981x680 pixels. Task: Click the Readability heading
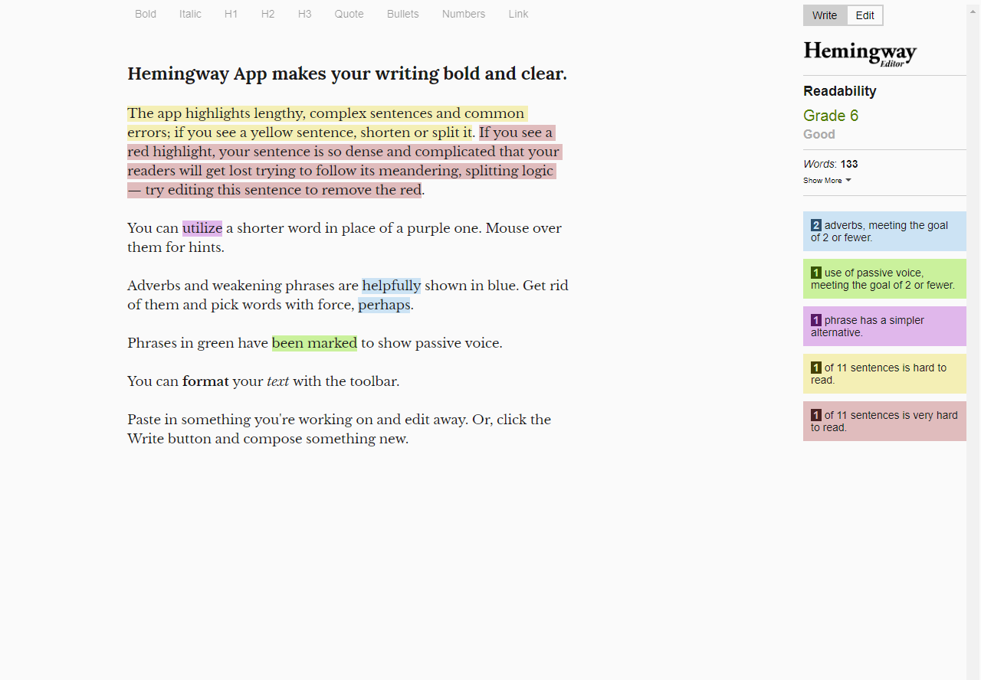click(x=840, y=91)
